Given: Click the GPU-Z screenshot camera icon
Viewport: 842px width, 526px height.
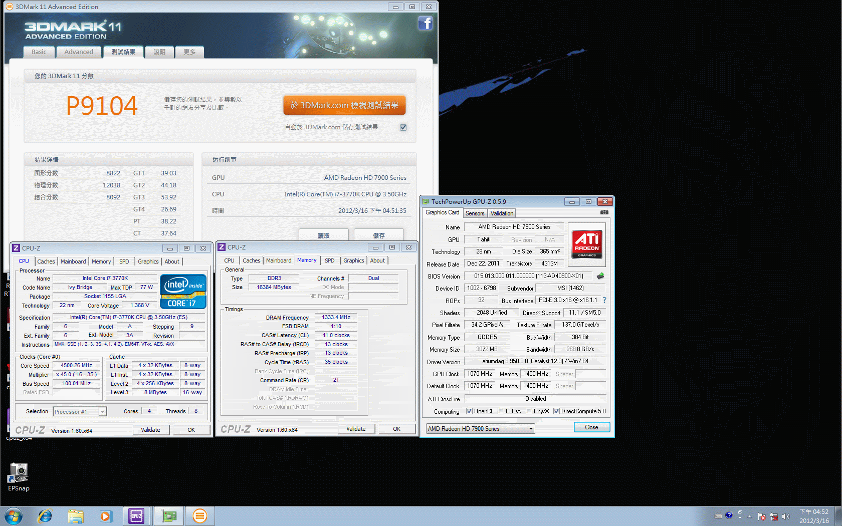Looking at the screenshot, I should point(604,212).
